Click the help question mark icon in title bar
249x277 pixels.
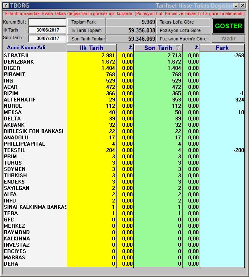tap(6, 5)
